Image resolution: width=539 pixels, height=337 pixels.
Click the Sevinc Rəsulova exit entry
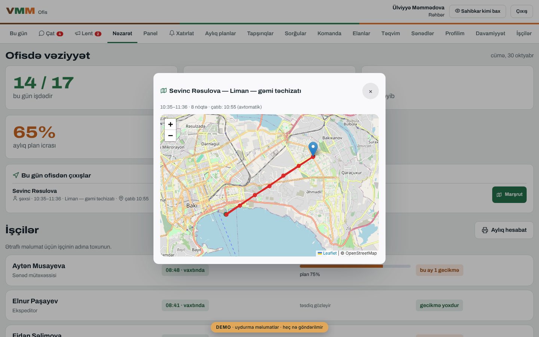pos(80,195)
